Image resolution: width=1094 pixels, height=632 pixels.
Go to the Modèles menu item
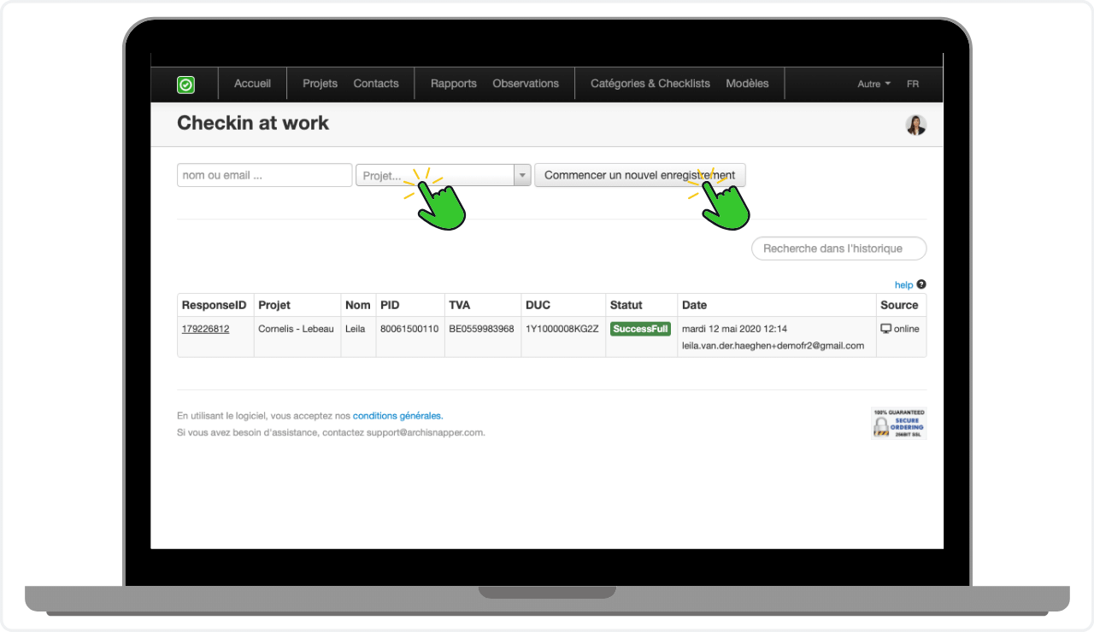tap(747, 84)
